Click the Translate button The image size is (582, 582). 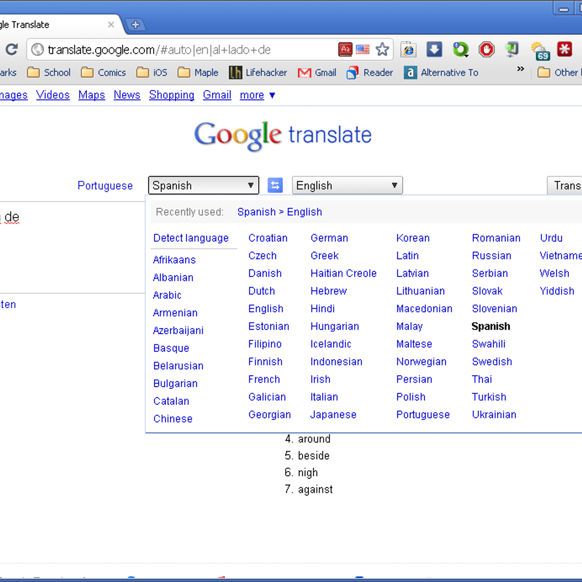(565, 186)
